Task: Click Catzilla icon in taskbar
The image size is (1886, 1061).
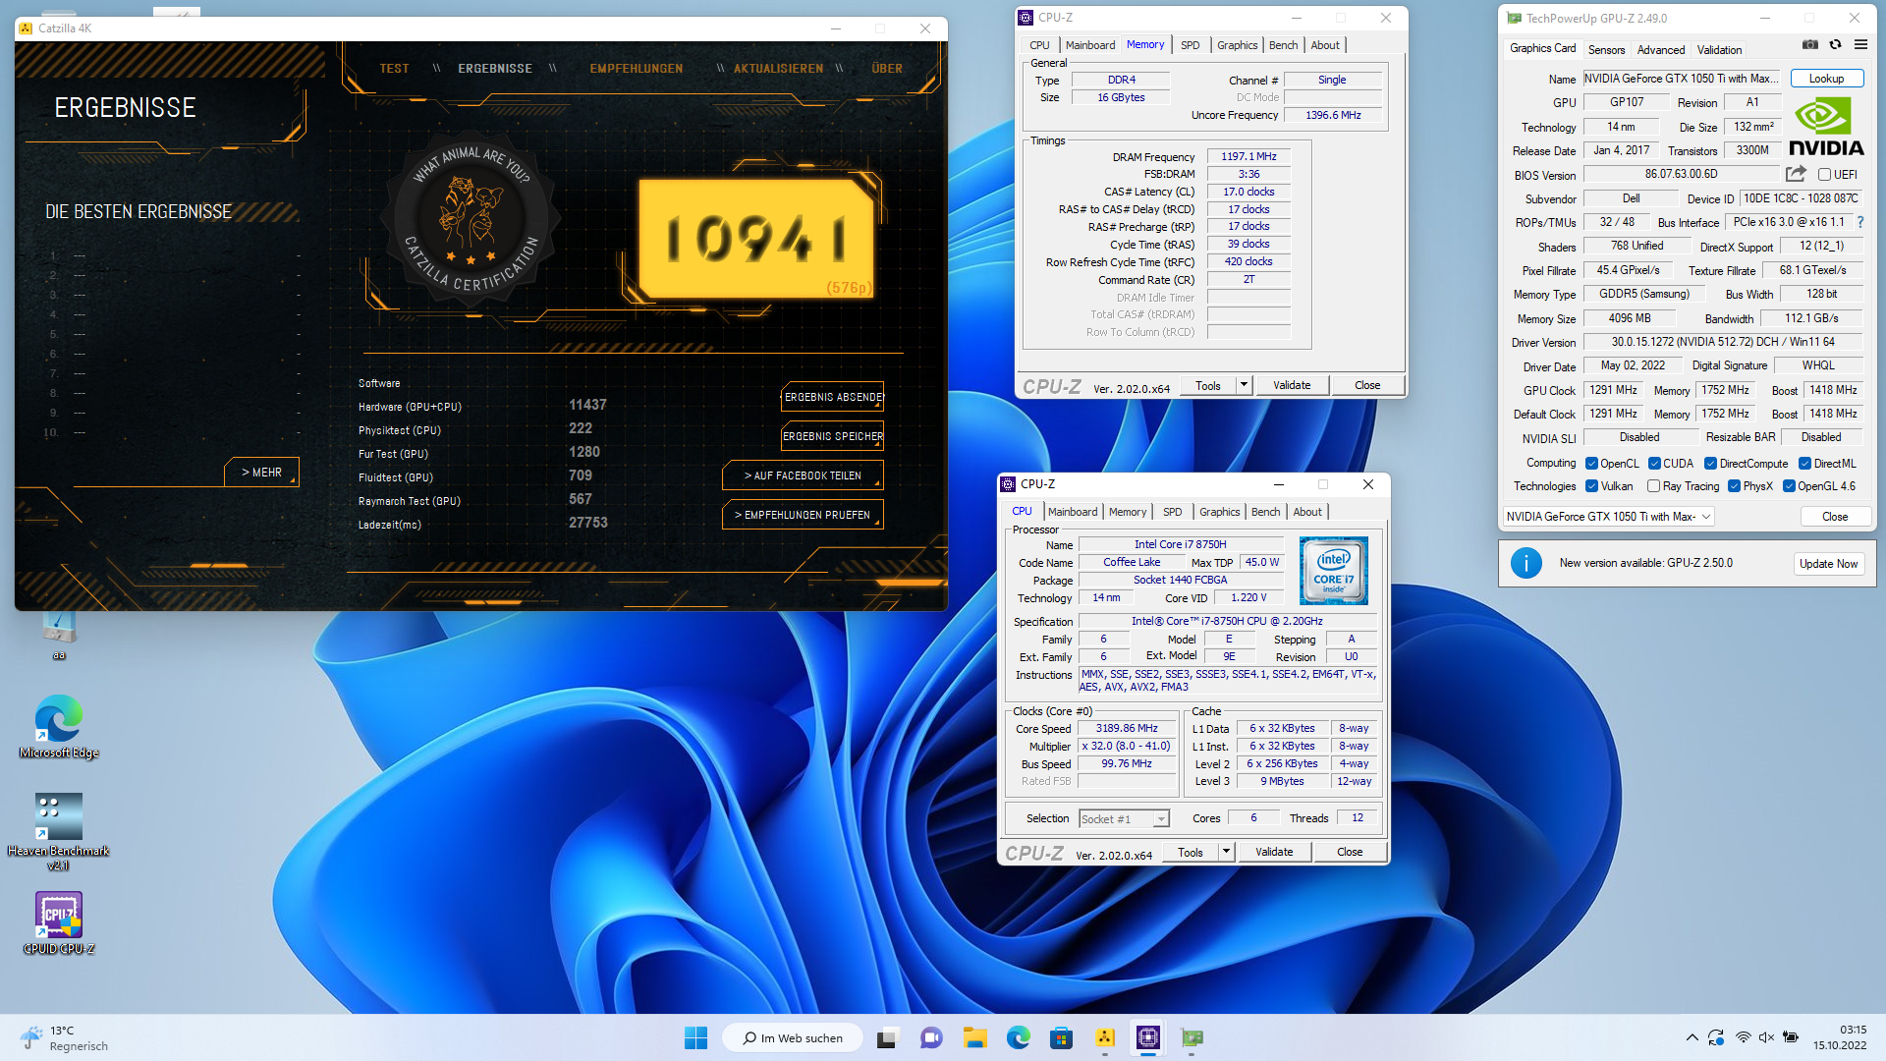Action: click(1105, 1037)
